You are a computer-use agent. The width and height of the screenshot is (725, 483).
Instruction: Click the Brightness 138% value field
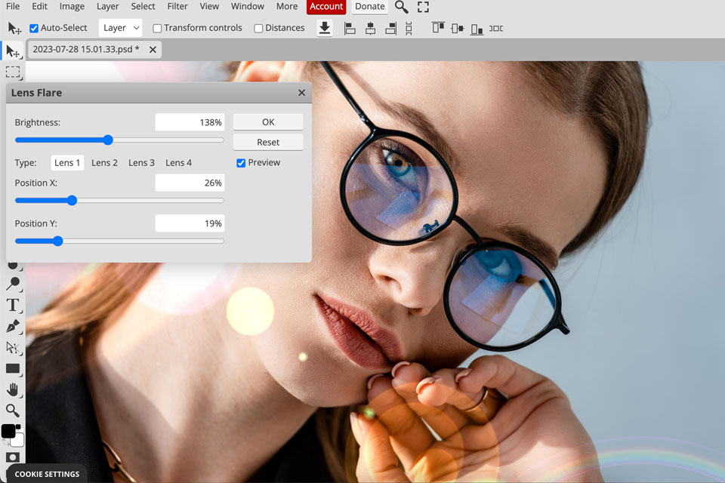[190, 122]
